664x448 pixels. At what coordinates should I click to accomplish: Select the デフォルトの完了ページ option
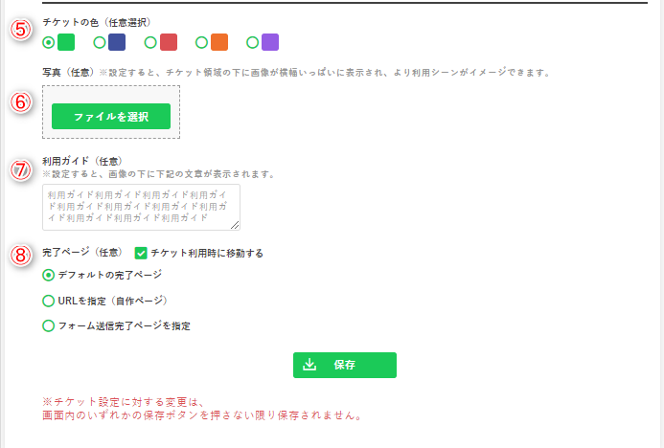(49, 275)
